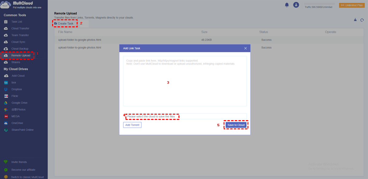368x179 pixels.
Task: Click the Cloud Backup sidebar icon
Action: [6, 49]
